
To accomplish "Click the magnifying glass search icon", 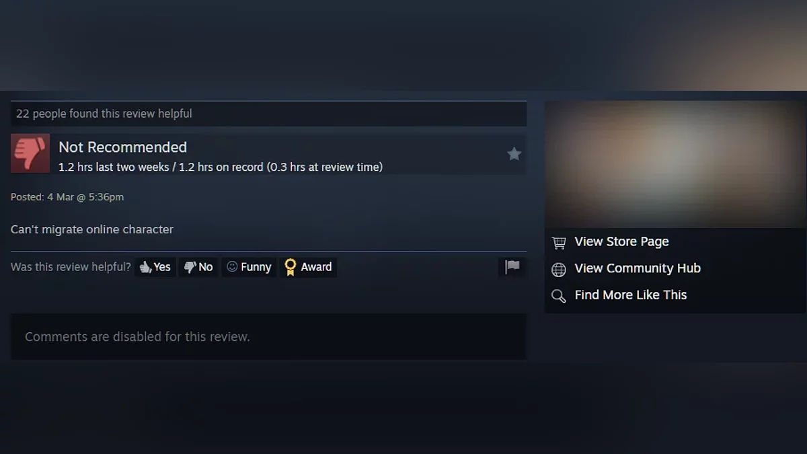I will point(559,296).
